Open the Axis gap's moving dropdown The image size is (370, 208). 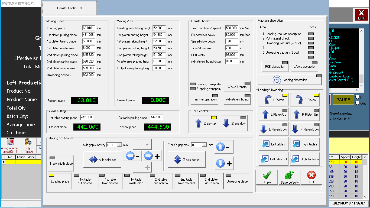pyautogui.click(x=119, y=145)
